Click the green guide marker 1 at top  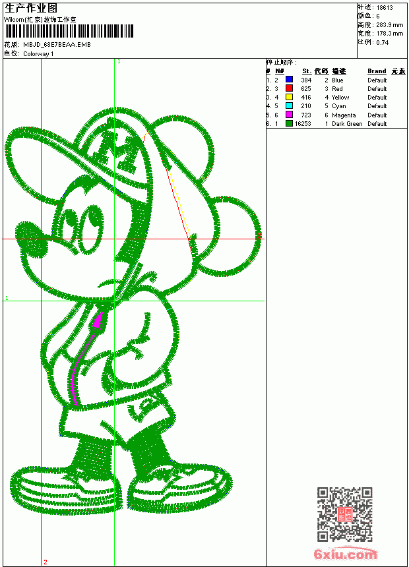coord(119,62)
